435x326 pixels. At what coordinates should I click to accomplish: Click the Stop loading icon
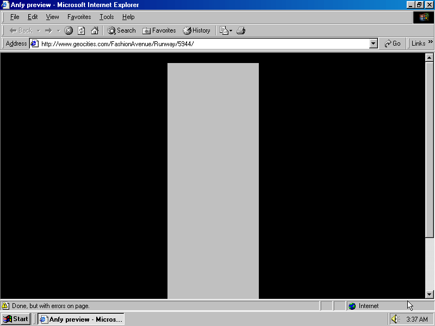69,30
